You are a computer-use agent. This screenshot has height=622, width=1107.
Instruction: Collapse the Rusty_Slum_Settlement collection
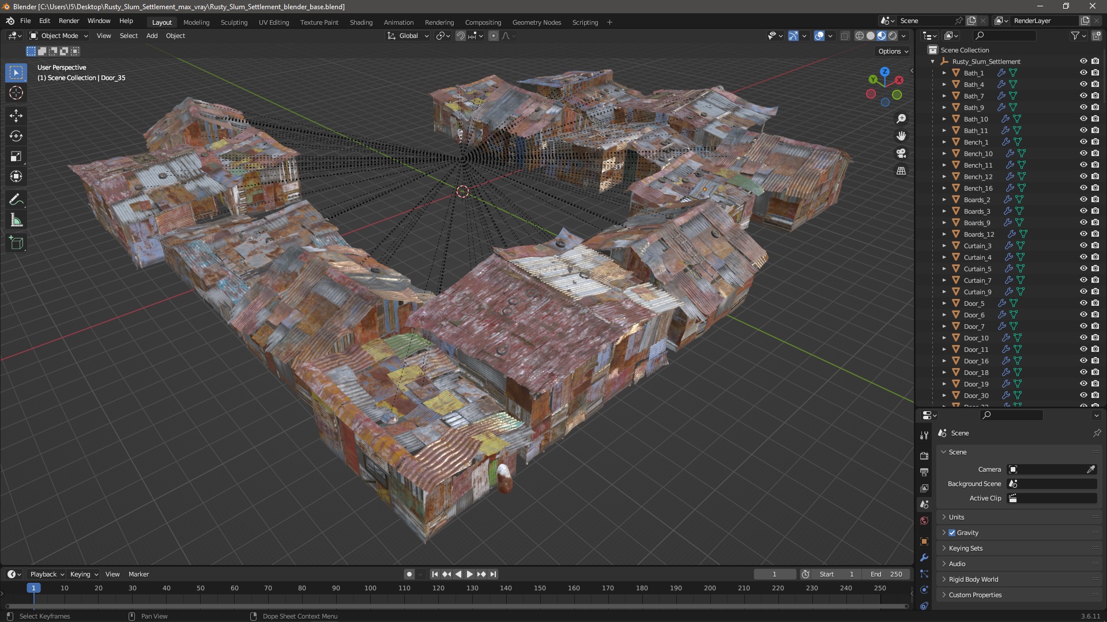tap(933, 61)
